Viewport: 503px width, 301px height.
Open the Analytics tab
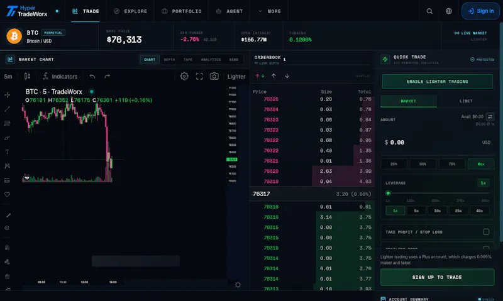[211, 60]
